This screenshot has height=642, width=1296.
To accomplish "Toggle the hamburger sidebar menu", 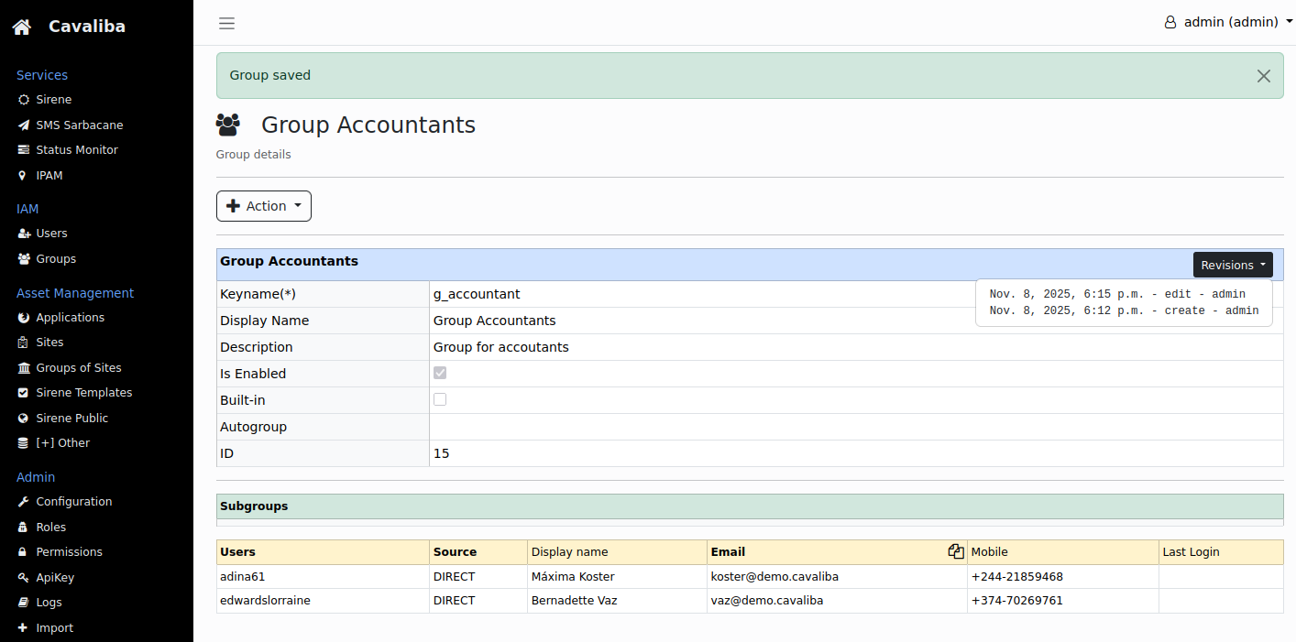I will click(x=226, y=23).
